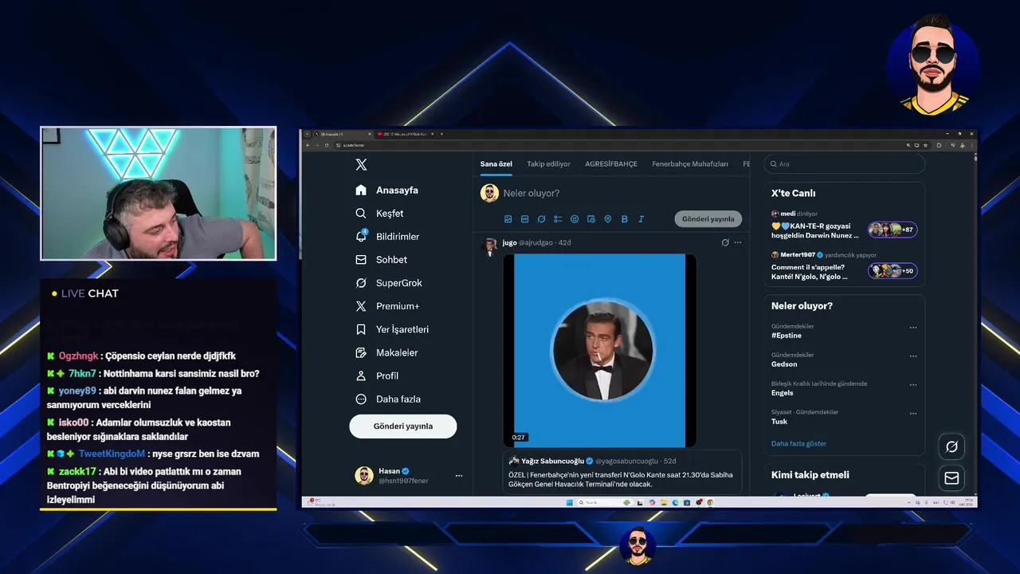Open trending topic #Epstine
Image resolution: width=1020 pixels, height=574 pixels.
pyautogui.click(x=787, y=336)
